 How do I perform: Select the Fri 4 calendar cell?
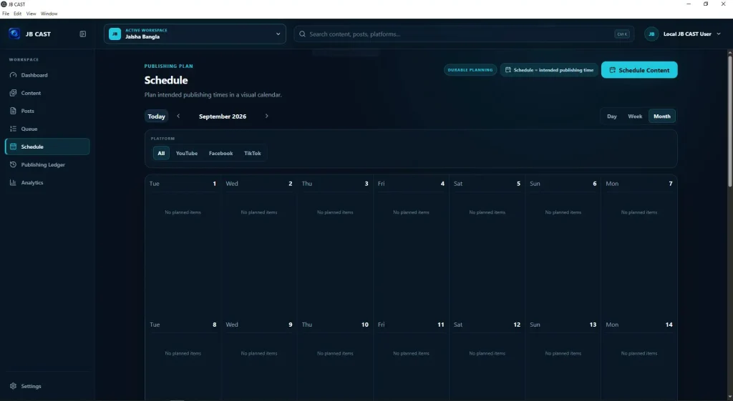(x=411, y=244)
